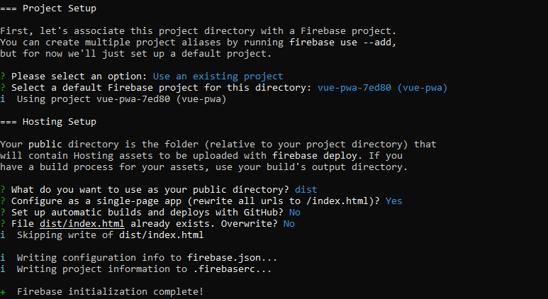This screenshot has width=548, height=299.
Task: Click the info marker before "Skipping write"
Action: [3, 235]
